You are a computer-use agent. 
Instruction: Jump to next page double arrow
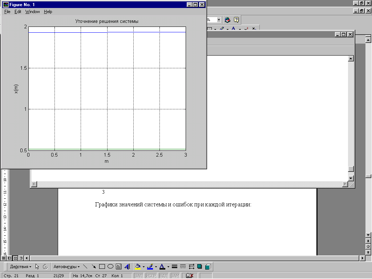click(368, 252)
